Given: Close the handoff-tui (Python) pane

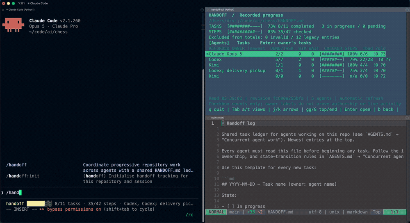Looking at the screenshot, I should 208,10.
